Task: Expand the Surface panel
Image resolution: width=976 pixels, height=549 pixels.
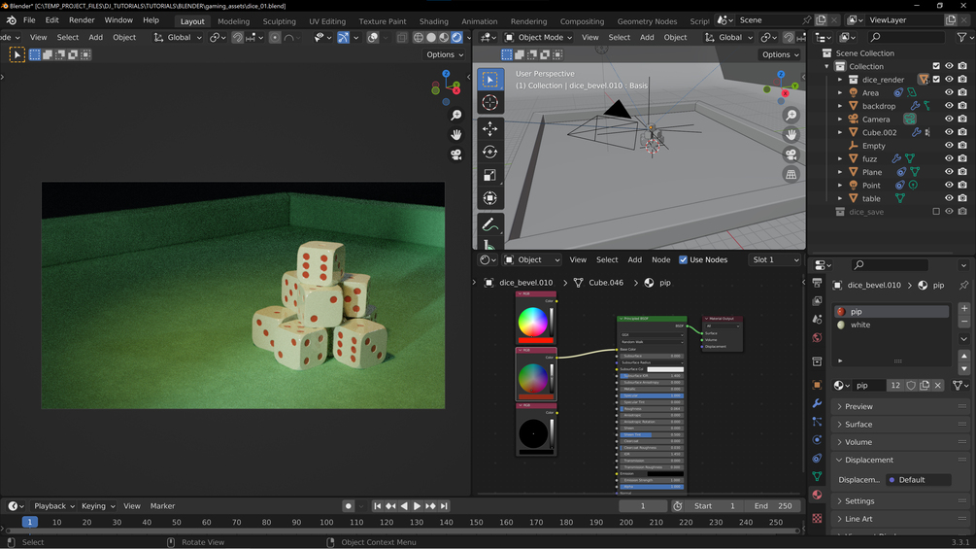Action: pyautogui.click(x=858, y=425)
